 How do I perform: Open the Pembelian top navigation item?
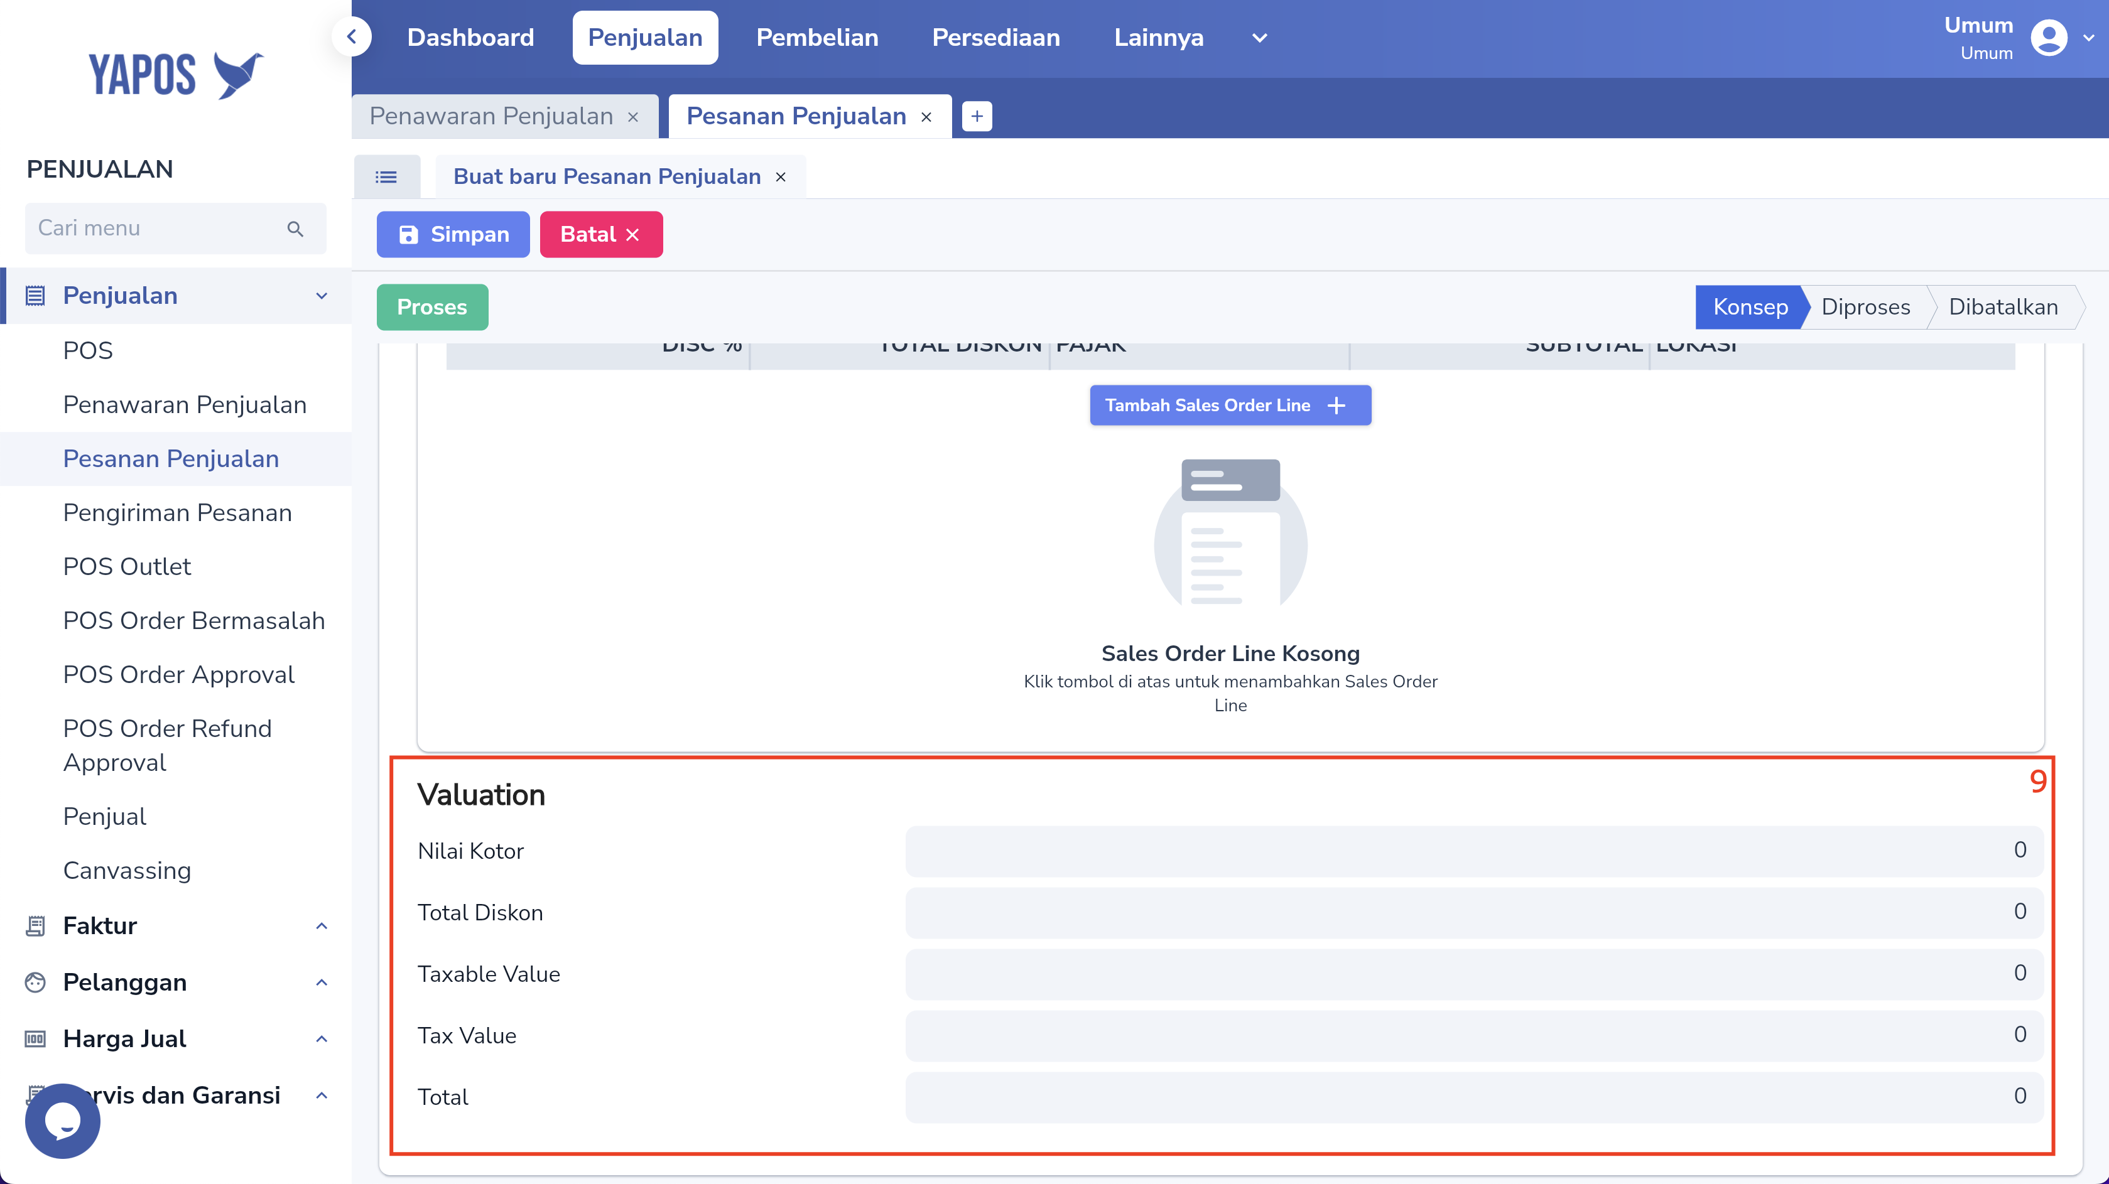(817, 38)
